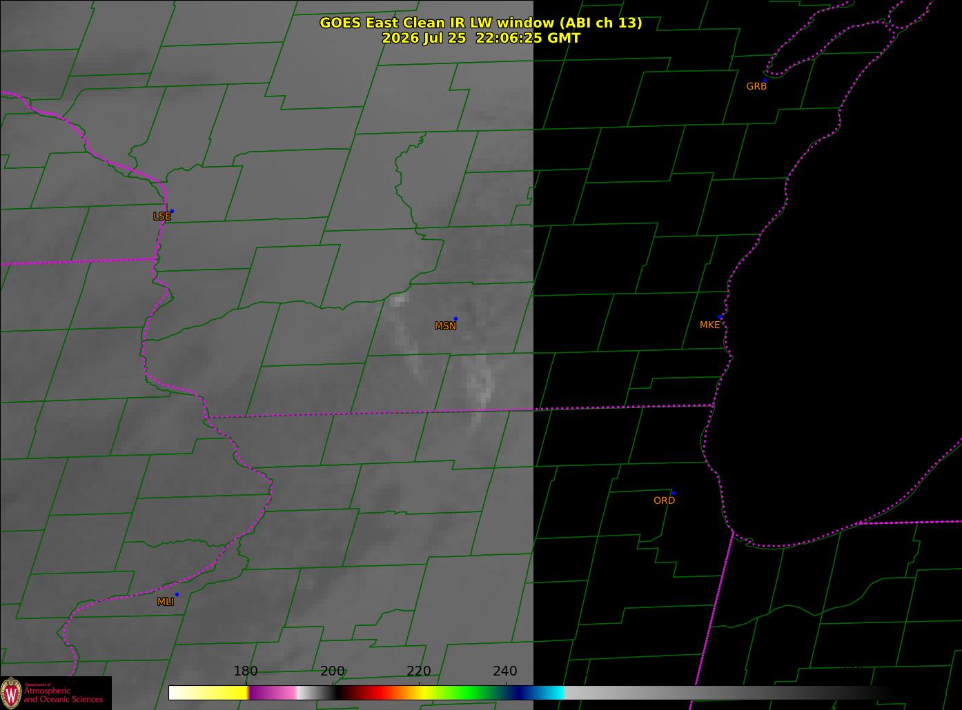Click the 240 label on the temperature scale
Viewport: 962px width, 710px height.
pyautogui.click(x=505, y=671)
